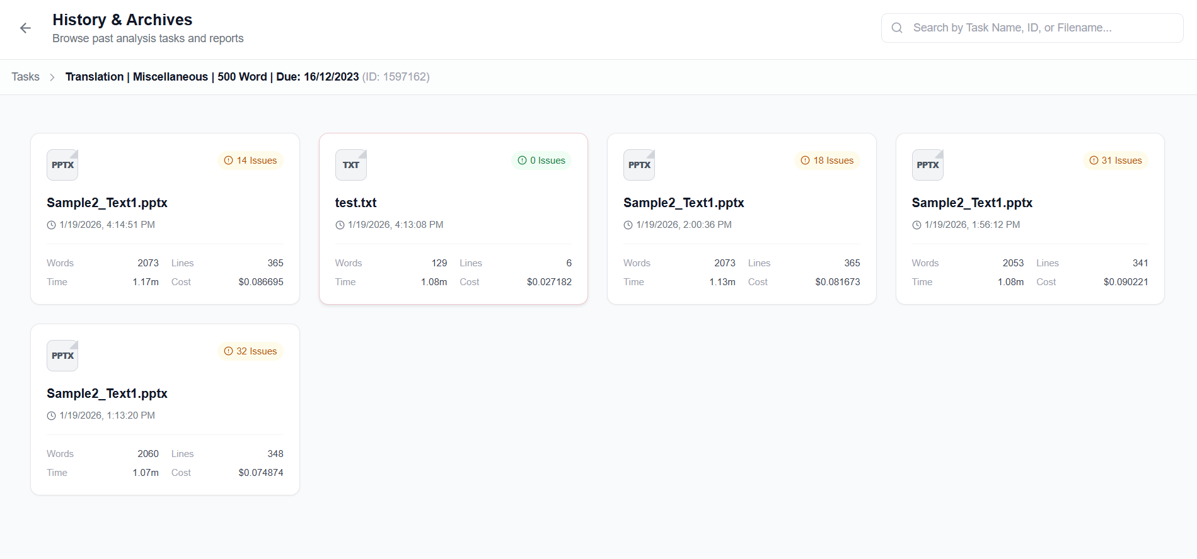Image resolution: width=1197 pixels, height=559 pixels.
Task: Click PPTX file icon on the 31 Issues card
Action: click(927, 165)
